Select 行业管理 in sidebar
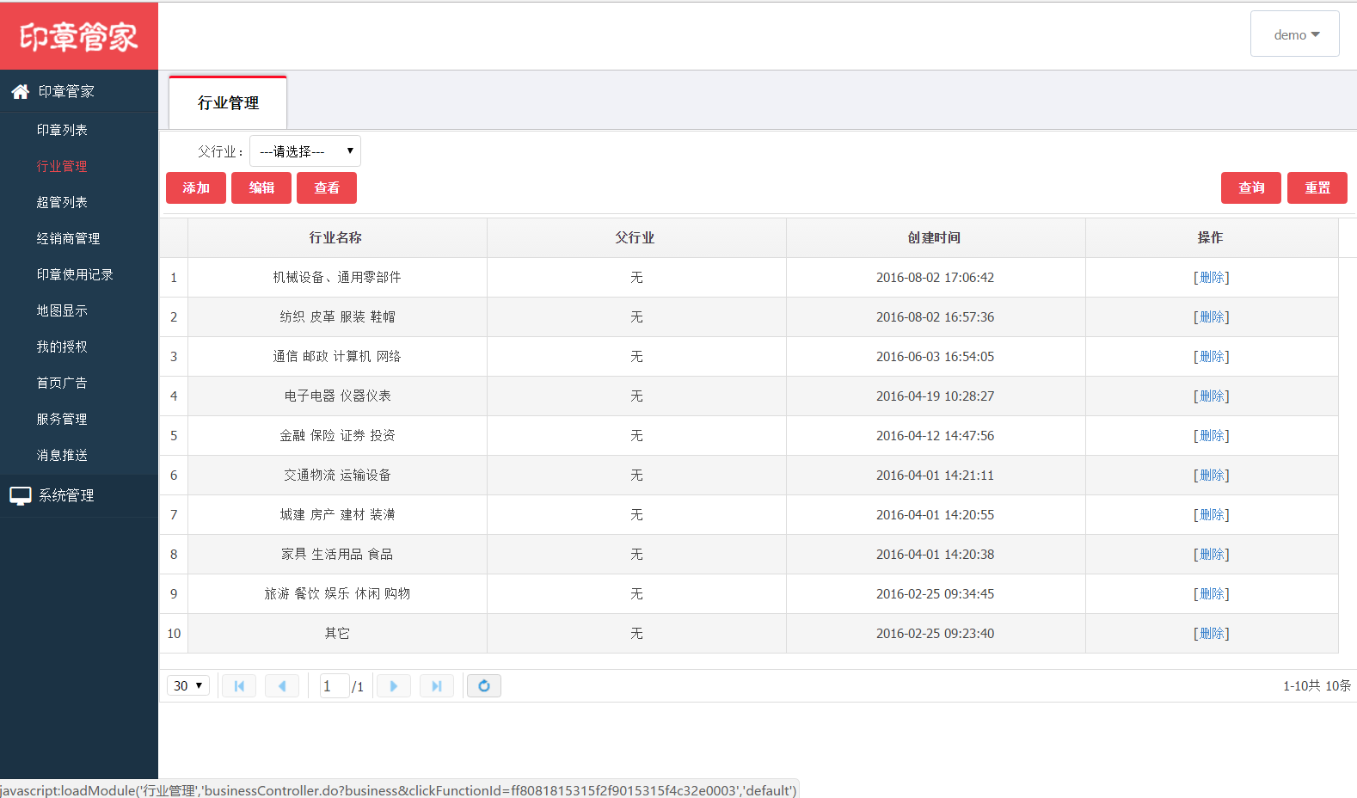Image resolution: width=1357 pixels, height=798 pixels. 62,166
